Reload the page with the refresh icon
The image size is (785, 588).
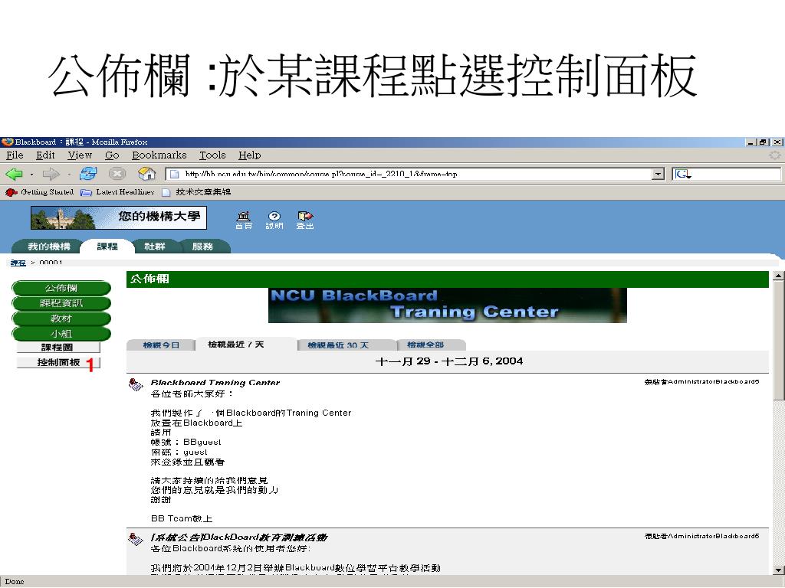click(88, 174)
